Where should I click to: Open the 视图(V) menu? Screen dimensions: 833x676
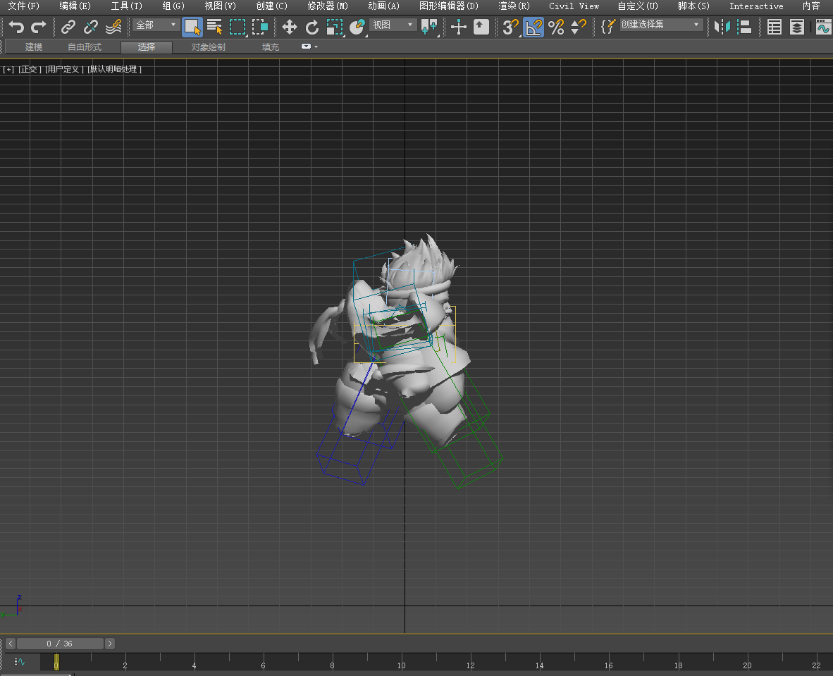[220, 6]
